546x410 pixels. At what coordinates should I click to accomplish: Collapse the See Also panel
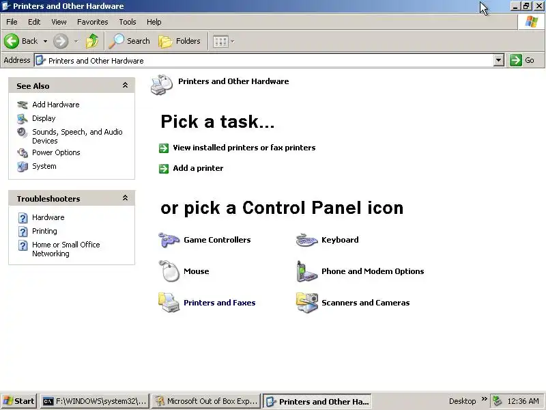pyautogui.click(x=125, y=85)
